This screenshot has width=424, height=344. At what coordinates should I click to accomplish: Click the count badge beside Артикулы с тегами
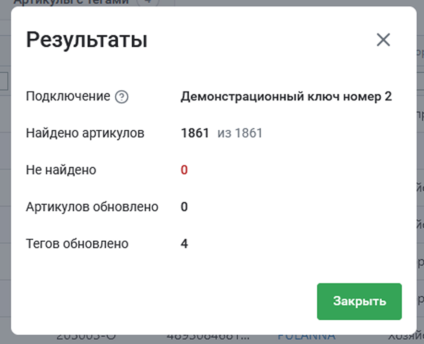coord(148,2)
